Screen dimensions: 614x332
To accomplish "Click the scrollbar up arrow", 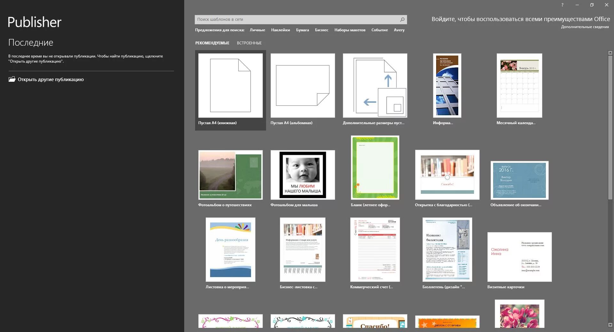I will pos(610,53).
